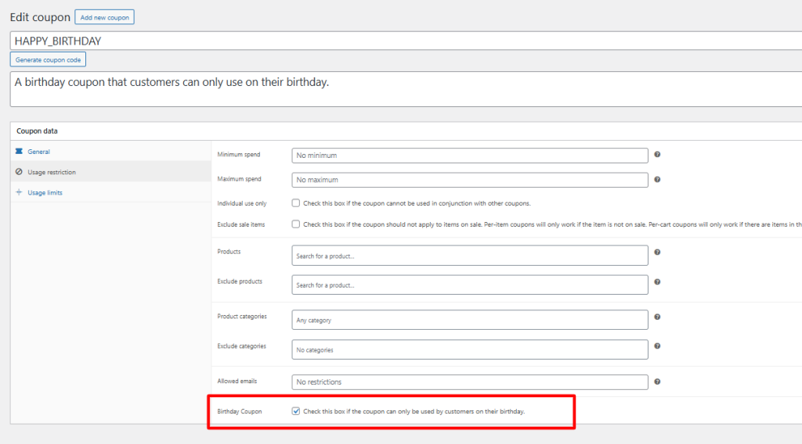Click the help icon beside Product categories
The height and width of the screenshot is (444, 802).
(657, 317)
